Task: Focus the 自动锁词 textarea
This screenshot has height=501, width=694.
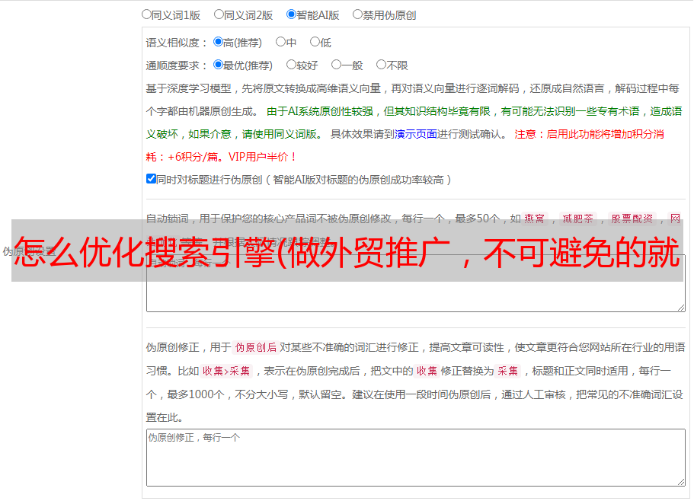Action: (416, 283)
